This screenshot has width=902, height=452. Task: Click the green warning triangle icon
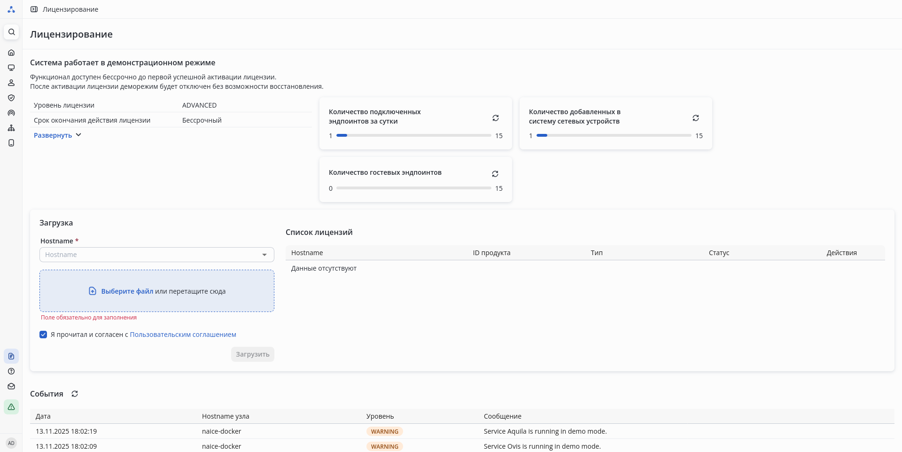[x=11, y=407]
